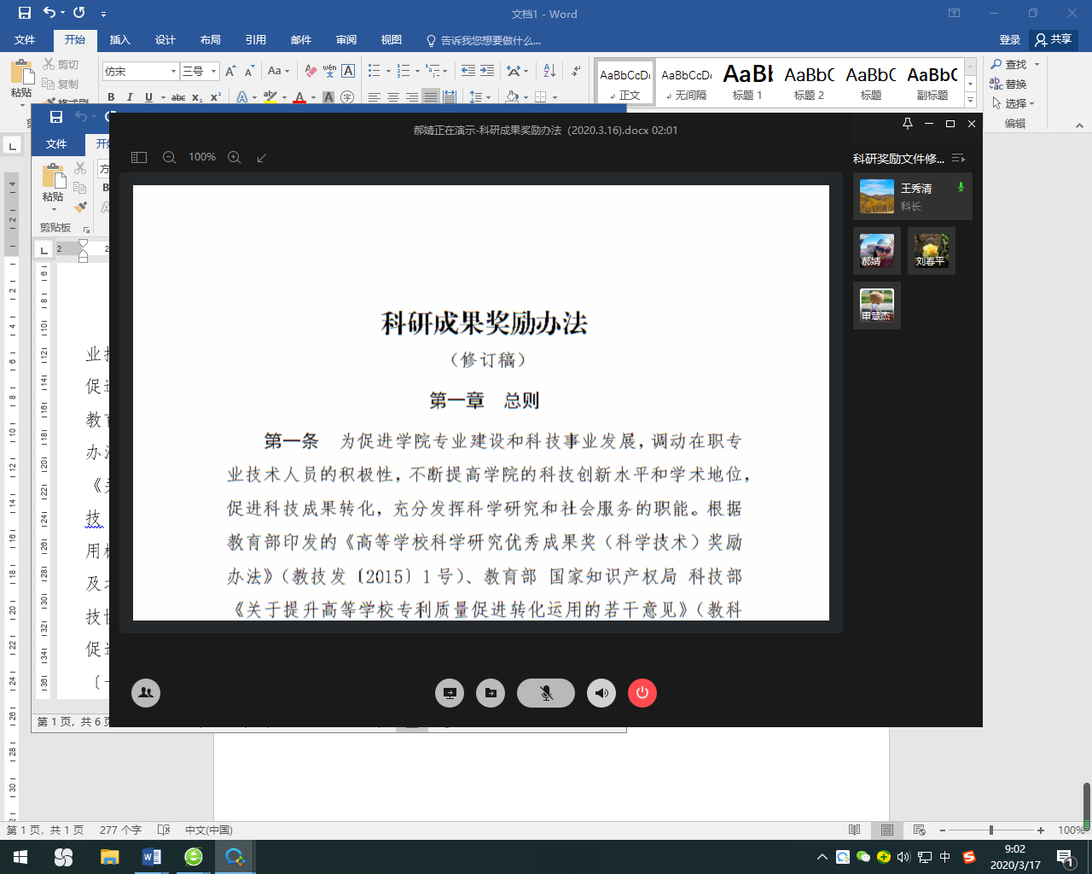Image resolution: width=1092 pixels, height=874 pixels.
Task: Click 登录 to sign in
Action: pyautogui.click(x=1010, y=40)
